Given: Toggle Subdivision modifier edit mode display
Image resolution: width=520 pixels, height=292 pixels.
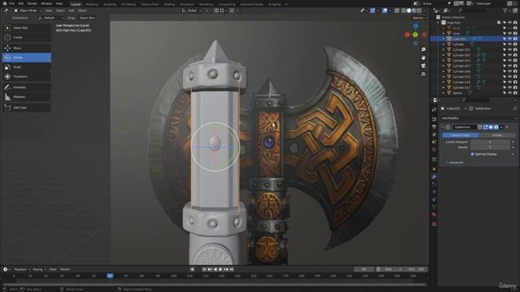Looking at the screenshot, I should [x=485, y=127].
